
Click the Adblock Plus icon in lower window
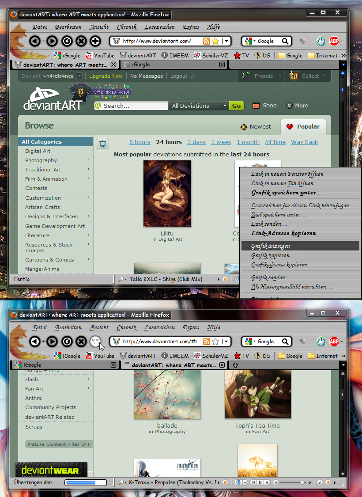click(334, 341)
